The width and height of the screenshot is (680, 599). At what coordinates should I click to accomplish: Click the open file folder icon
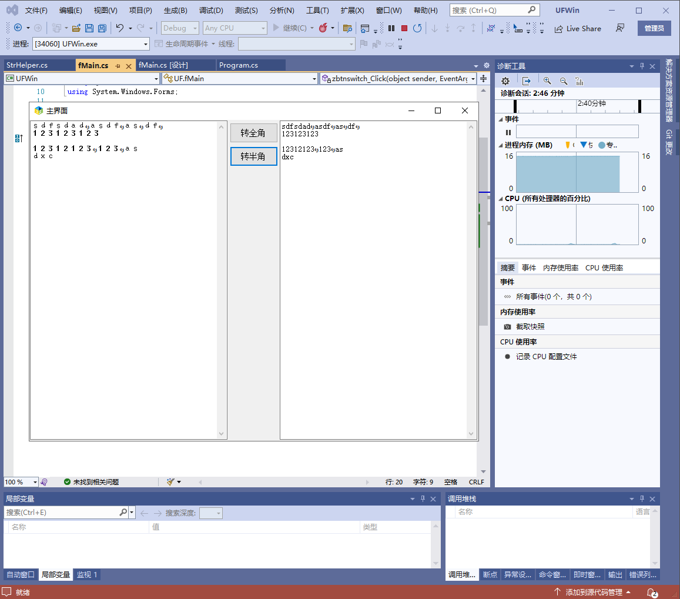point(76,28)
